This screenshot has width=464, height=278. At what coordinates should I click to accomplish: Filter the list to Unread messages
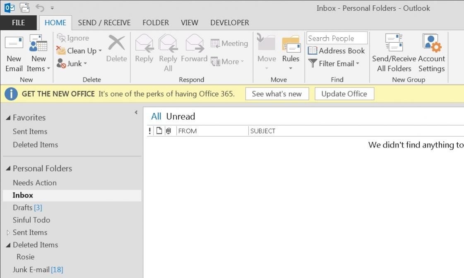180,116
